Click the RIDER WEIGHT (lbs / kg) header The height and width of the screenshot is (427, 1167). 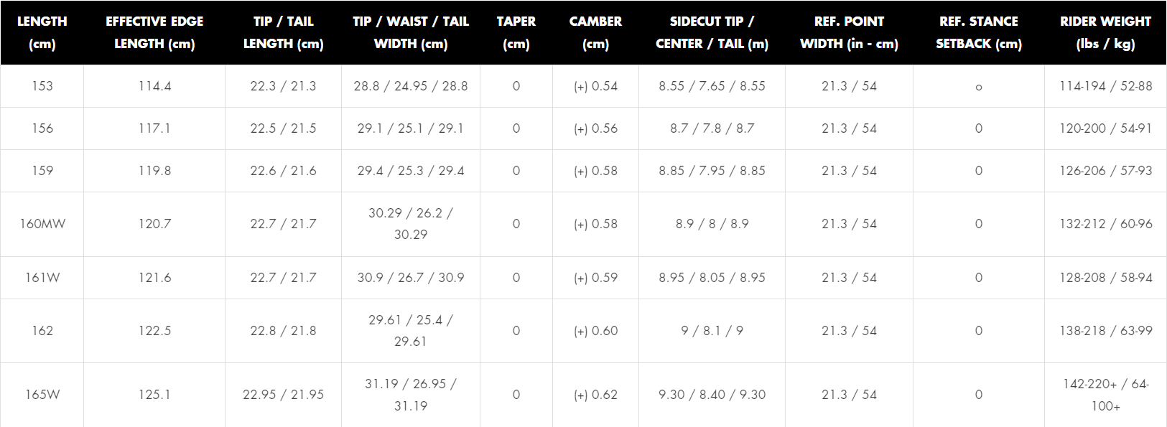1105,32
